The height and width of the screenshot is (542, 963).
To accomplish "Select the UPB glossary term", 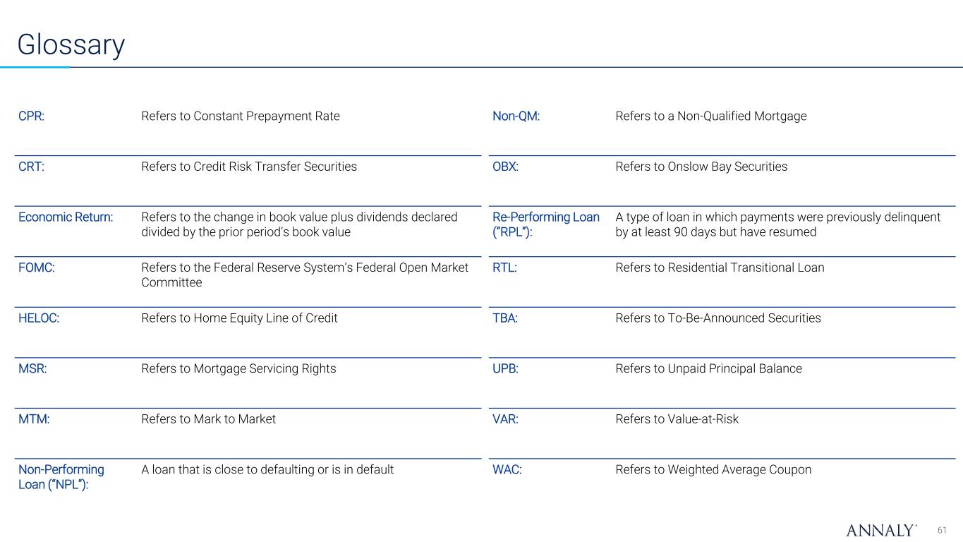I will click(x=505, y=368).
